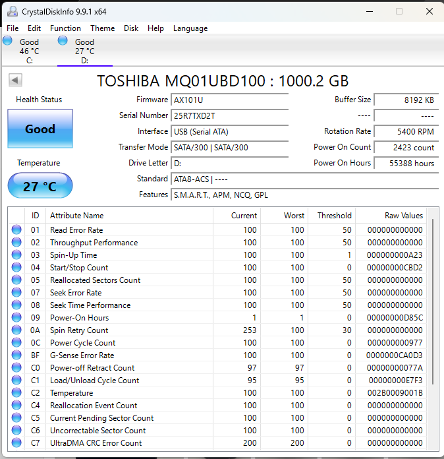Image resolution: width=444 pixels, height=459 pixels.
Task: Click status icon for Power-On Hours row
Action: point(16,317)
